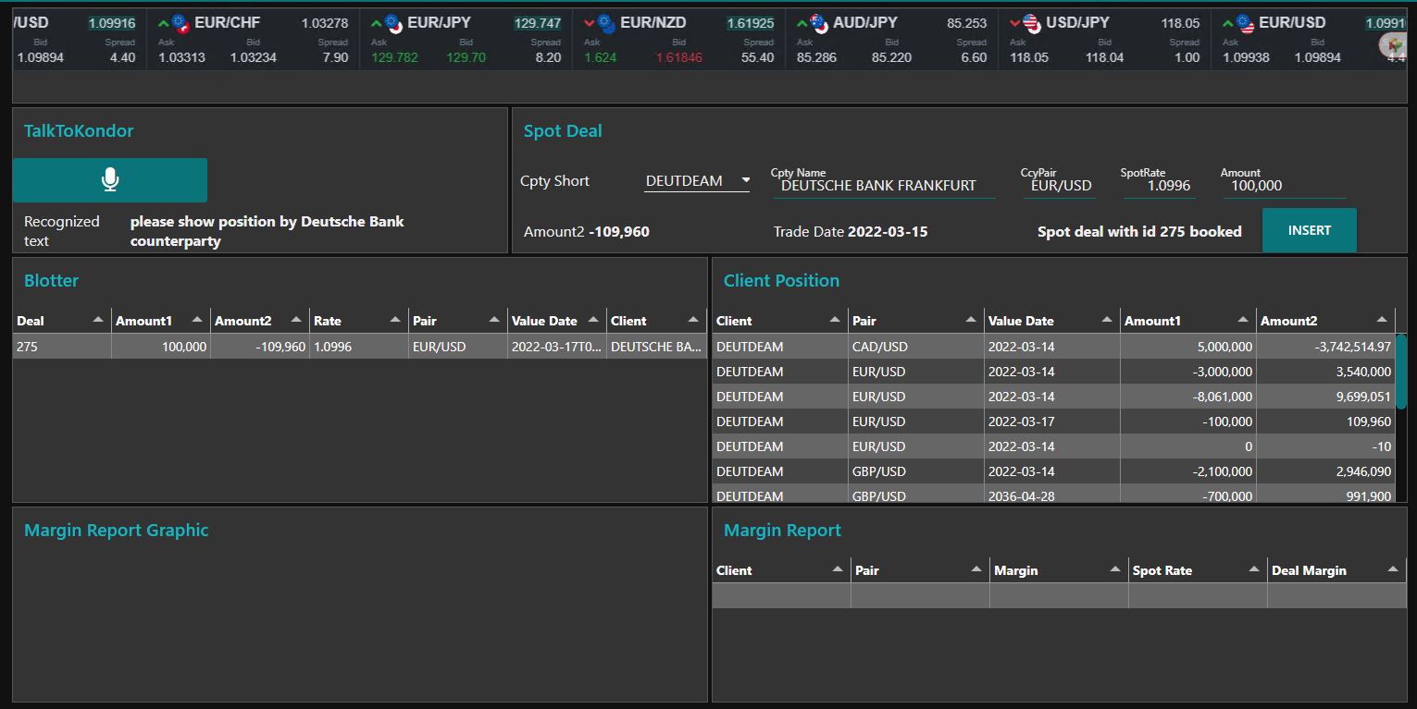Click EUR/JPY highlighted rate 129.747
This screenshot has height=709, width=1417.
538,23
